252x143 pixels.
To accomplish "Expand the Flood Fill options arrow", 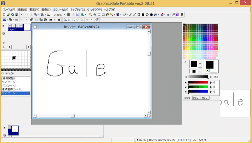I will [158, 15].
